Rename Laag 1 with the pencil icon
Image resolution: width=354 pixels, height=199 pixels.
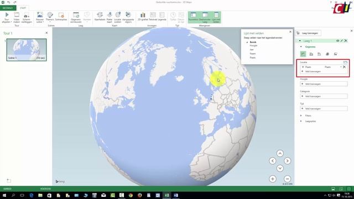tap(342, 41)
